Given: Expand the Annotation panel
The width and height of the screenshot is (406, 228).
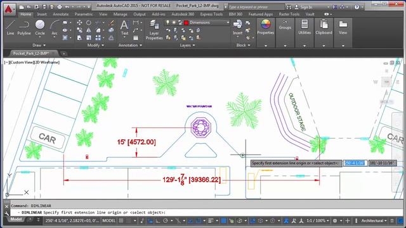Looking at the screenshot, I should pyautogui.click(x=130, y=45).
